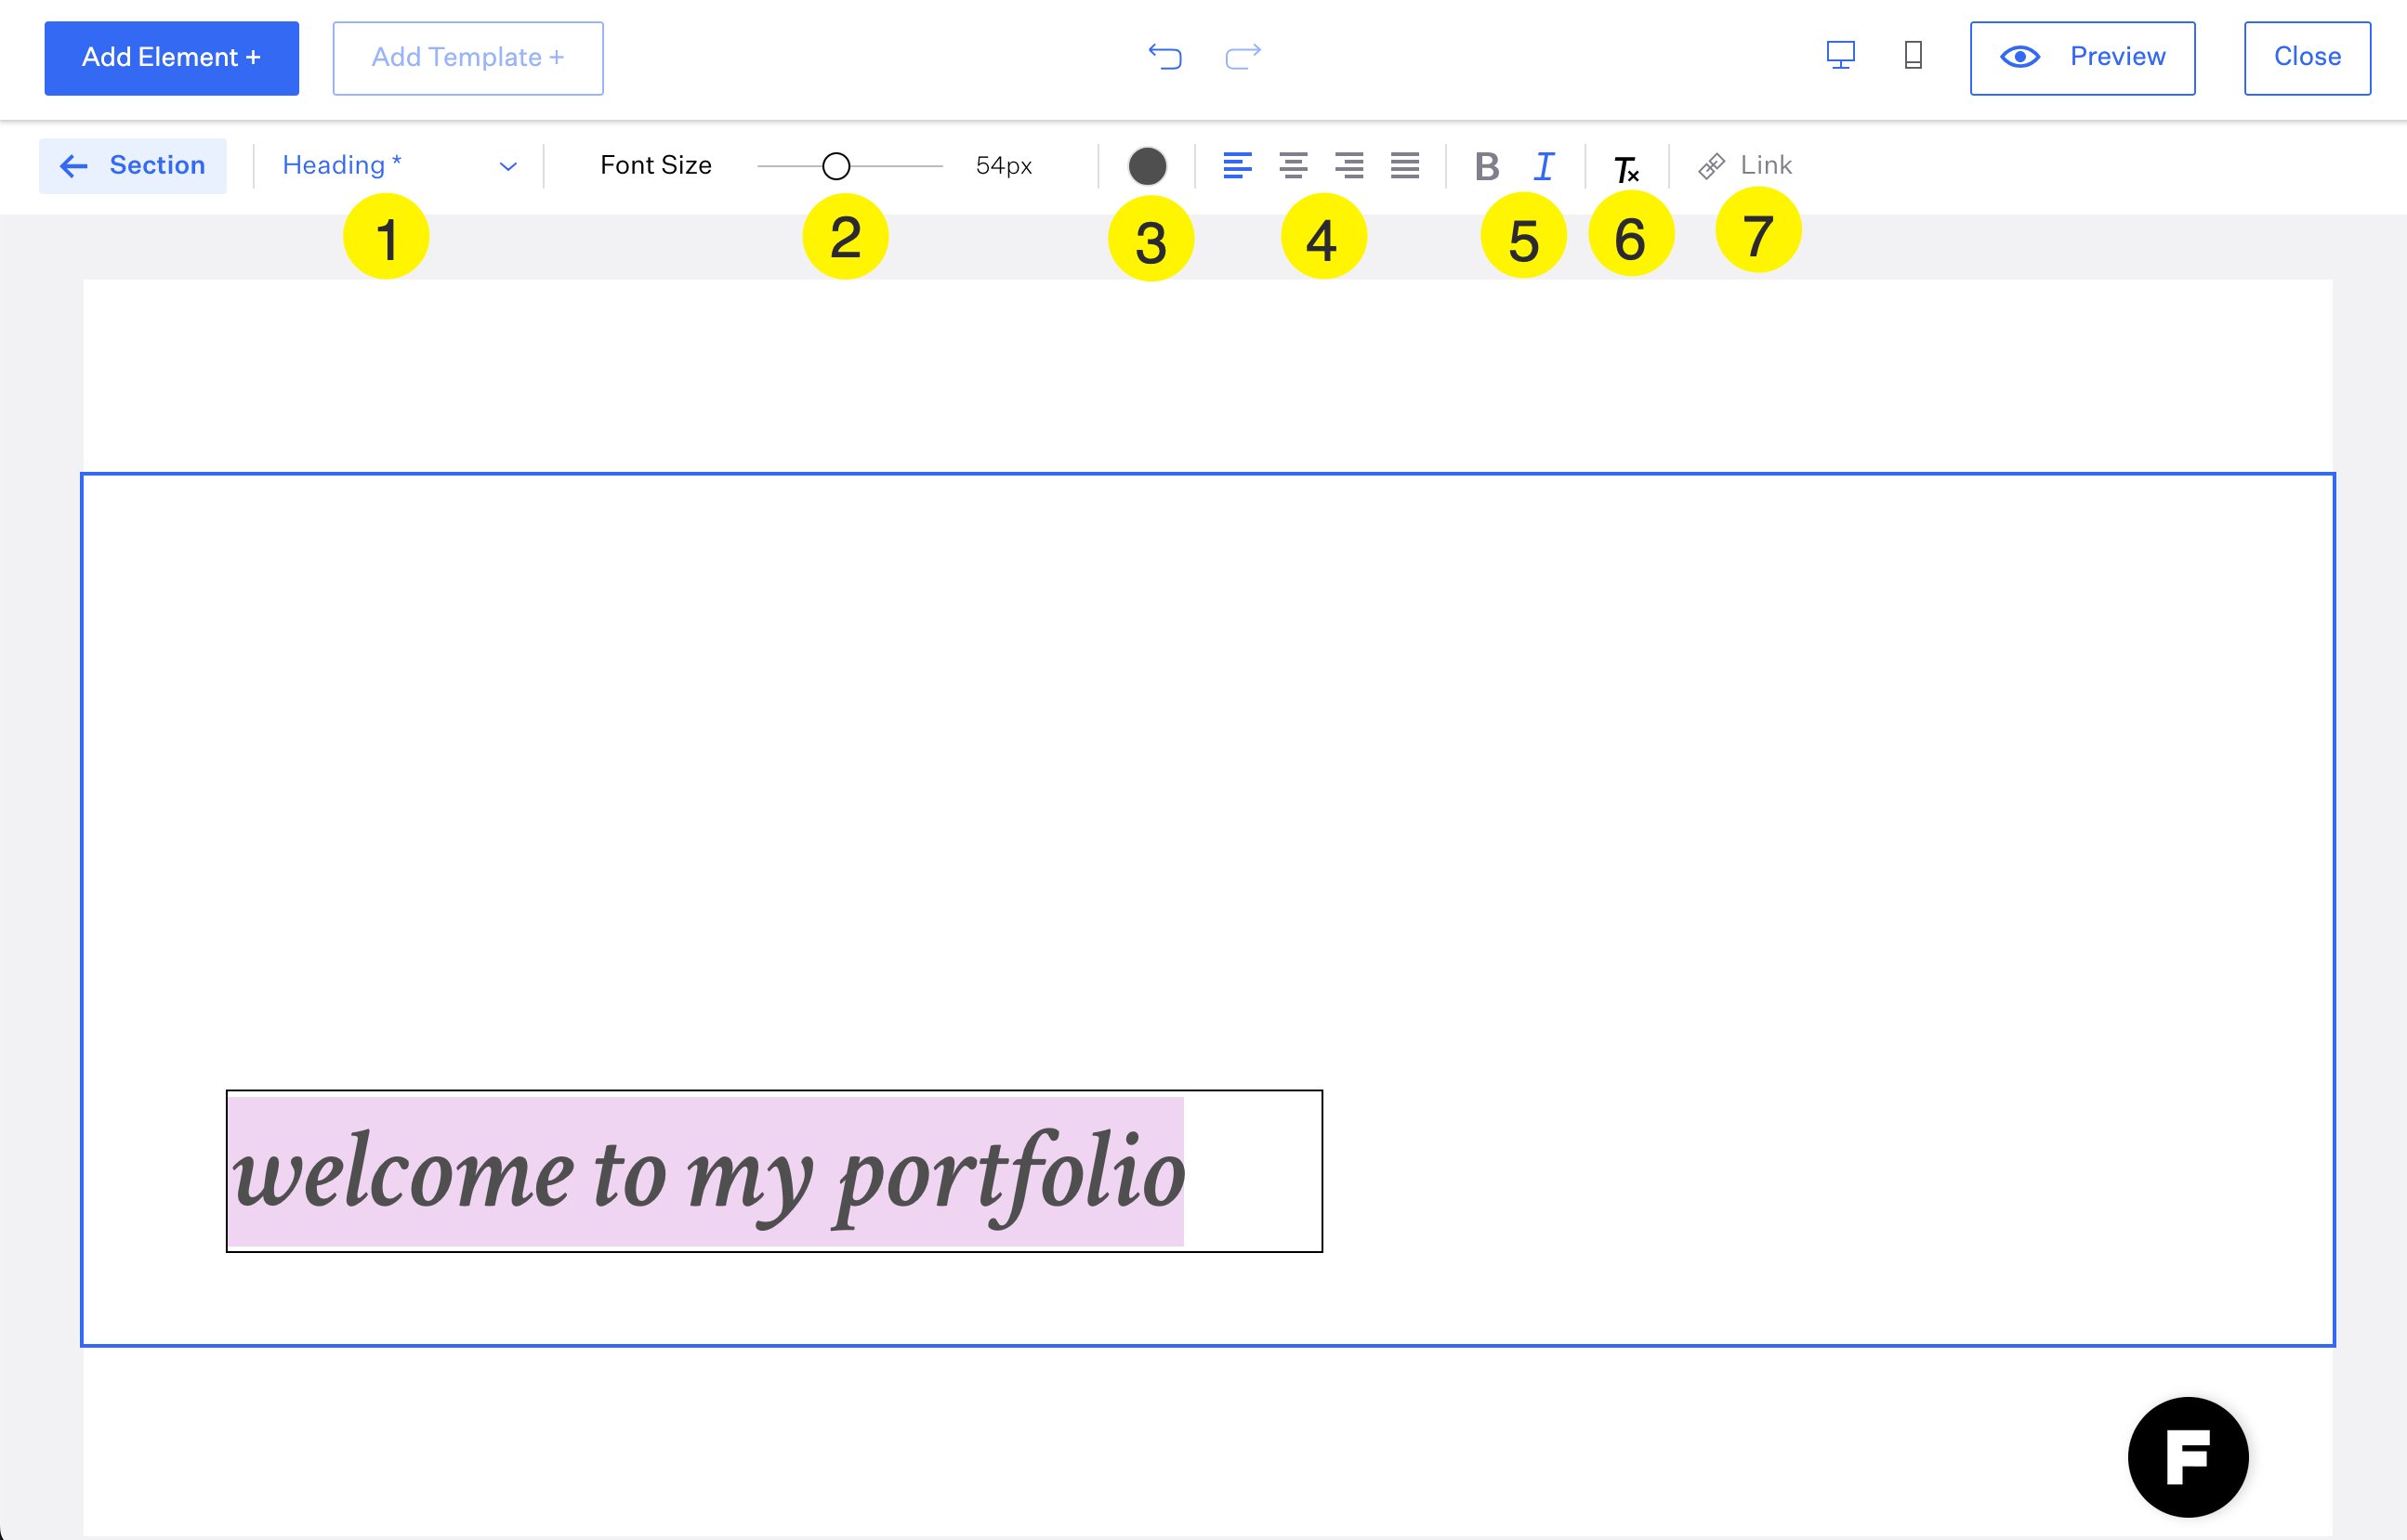Click the Font Size slider handle

pyautogui.click(x=835, y=166)
